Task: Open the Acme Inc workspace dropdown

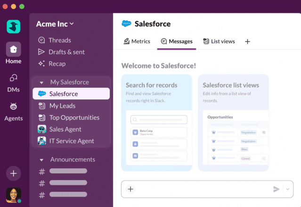Action: click(55, 24)
